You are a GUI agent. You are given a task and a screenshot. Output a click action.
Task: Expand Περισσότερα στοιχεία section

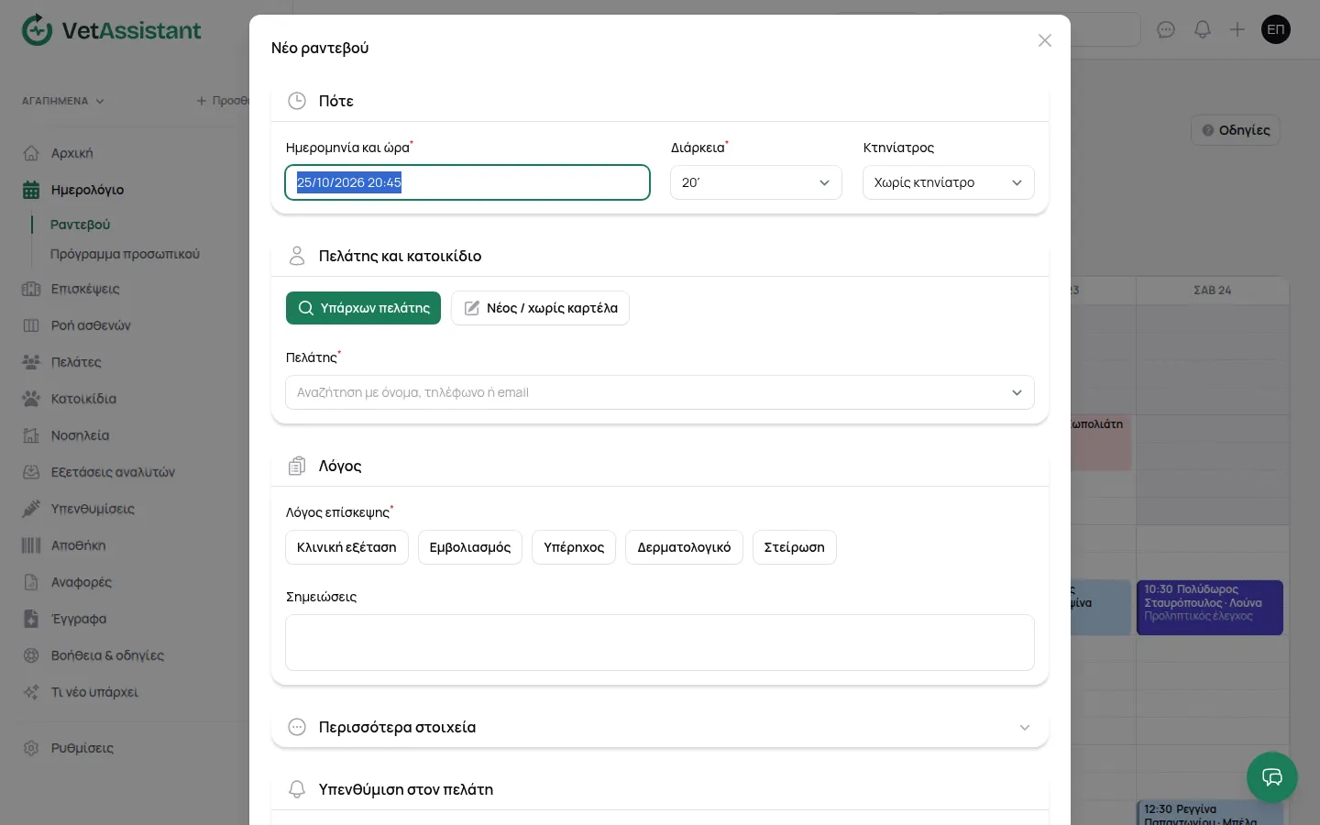[659, 727]
